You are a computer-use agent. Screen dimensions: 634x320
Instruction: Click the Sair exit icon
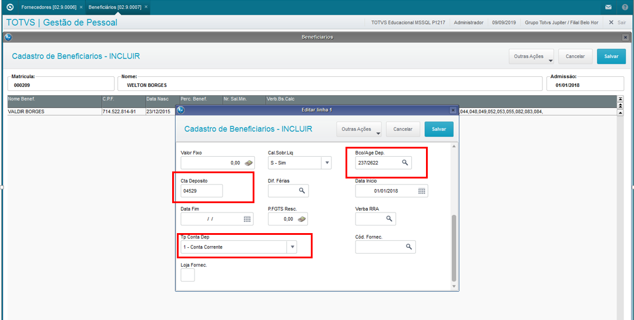point(611,23)
